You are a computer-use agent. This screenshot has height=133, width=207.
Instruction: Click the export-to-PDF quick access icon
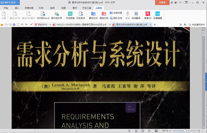click(10, 25)
